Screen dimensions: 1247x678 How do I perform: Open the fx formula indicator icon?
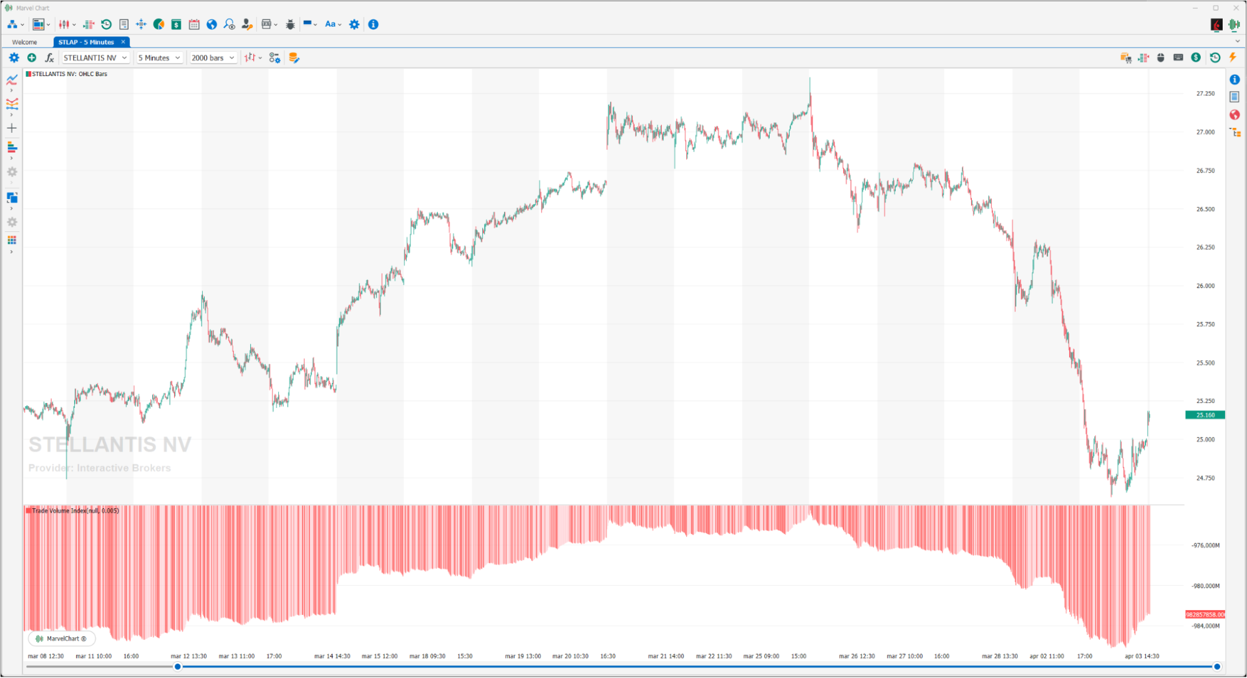[49, 57]
